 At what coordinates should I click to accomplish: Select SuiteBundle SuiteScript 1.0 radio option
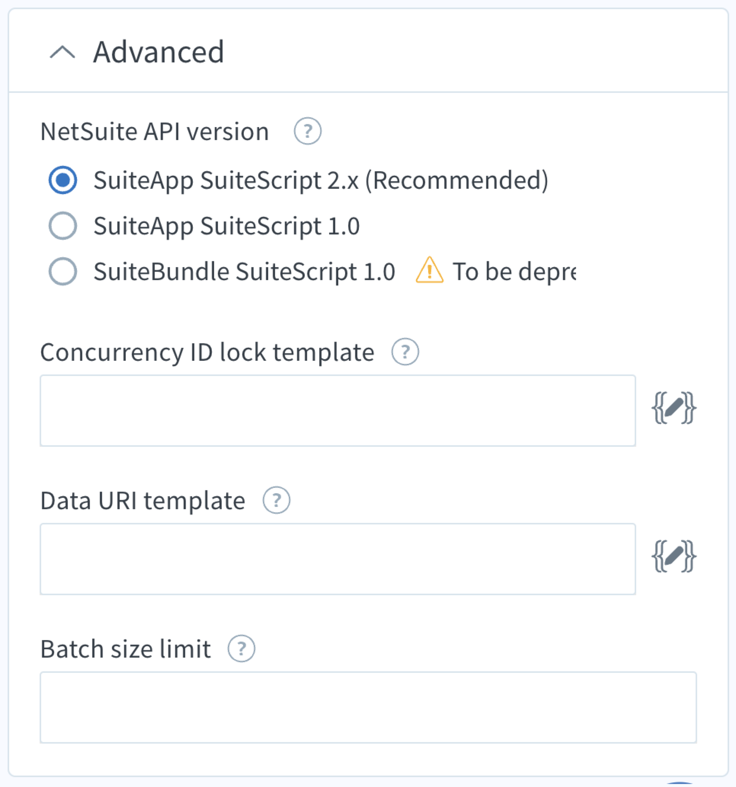point(62,272)
